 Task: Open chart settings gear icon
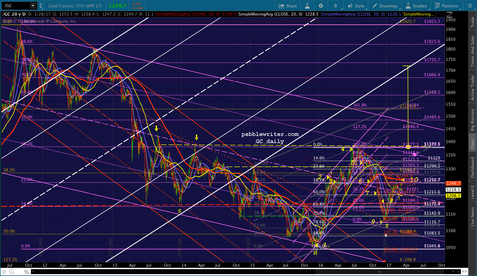coord(321,6)
